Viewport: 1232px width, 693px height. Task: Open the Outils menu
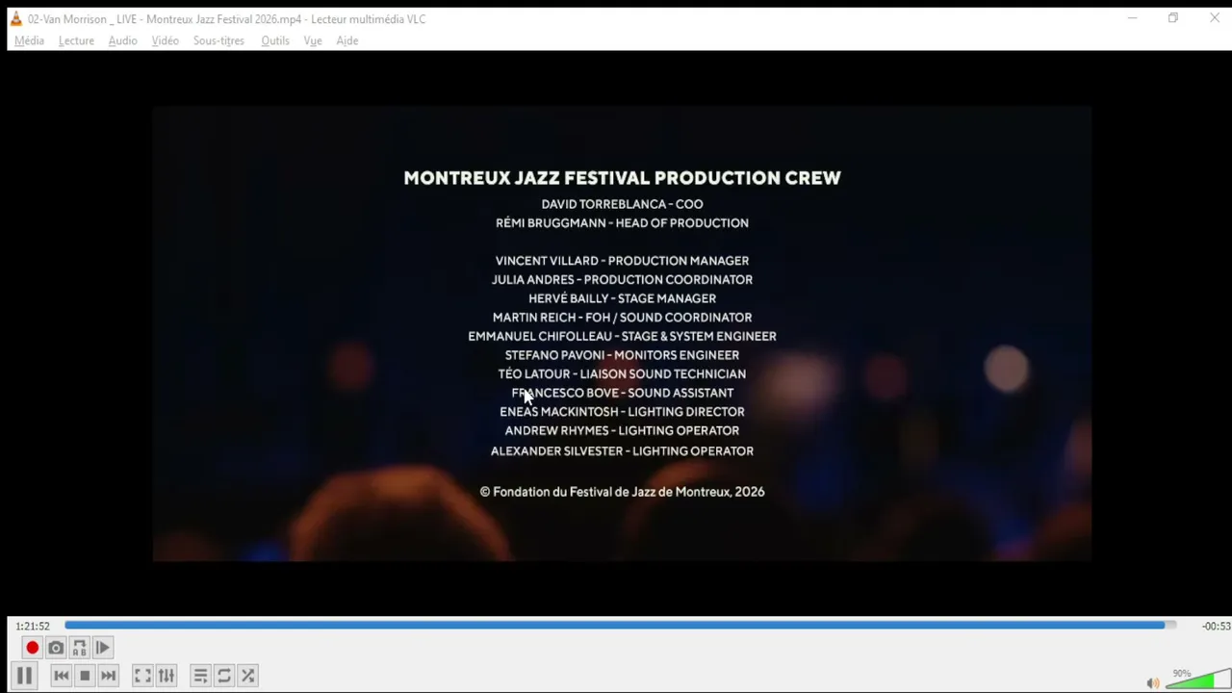(275, 40)
